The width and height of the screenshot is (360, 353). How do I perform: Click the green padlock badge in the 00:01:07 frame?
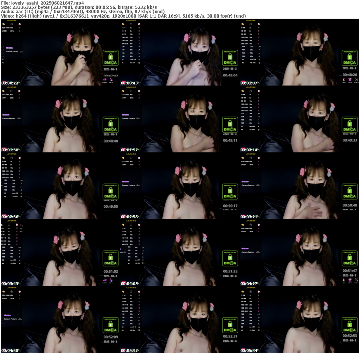click(x=349, y=57)
